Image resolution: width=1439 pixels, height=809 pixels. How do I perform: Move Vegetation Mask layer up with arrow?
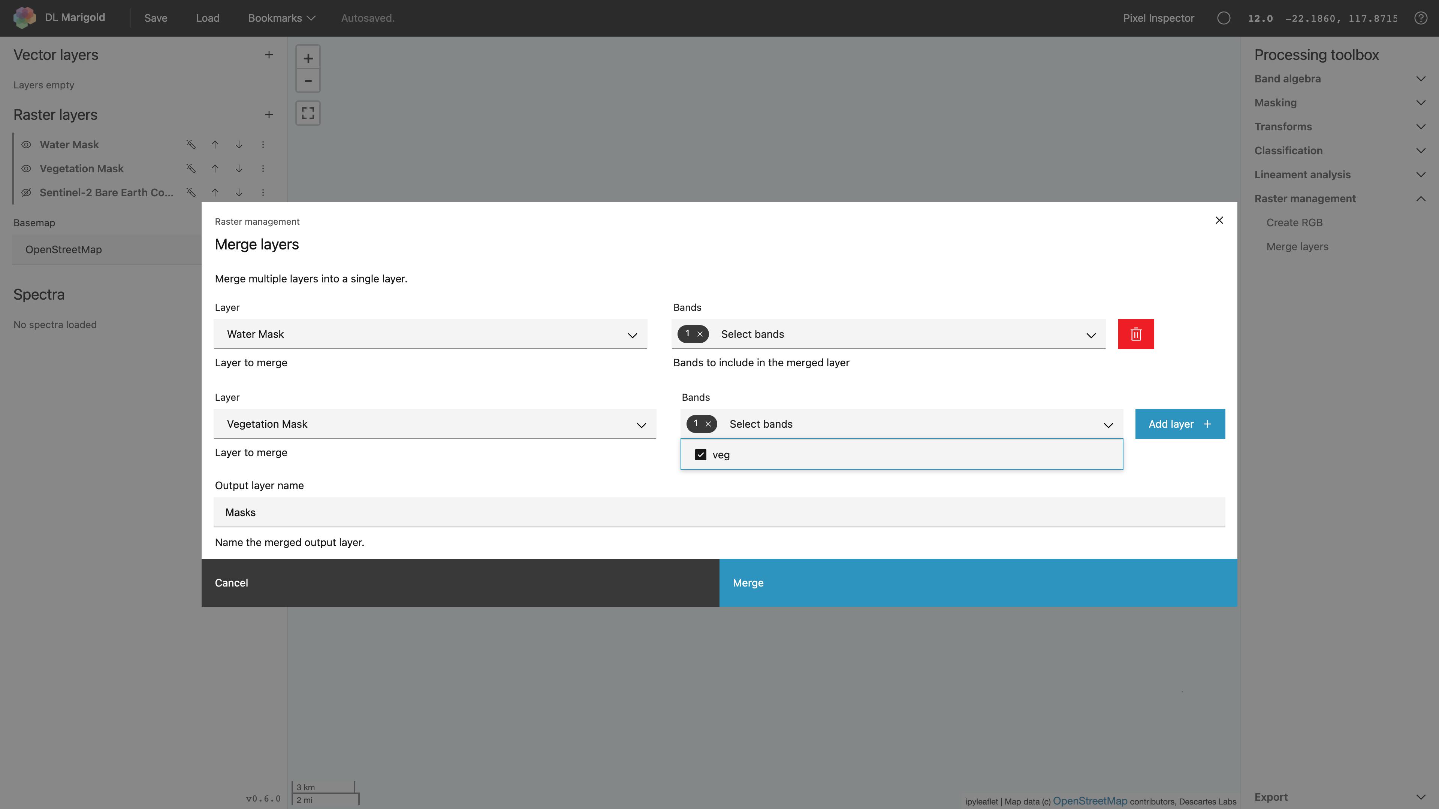[215, 169]
